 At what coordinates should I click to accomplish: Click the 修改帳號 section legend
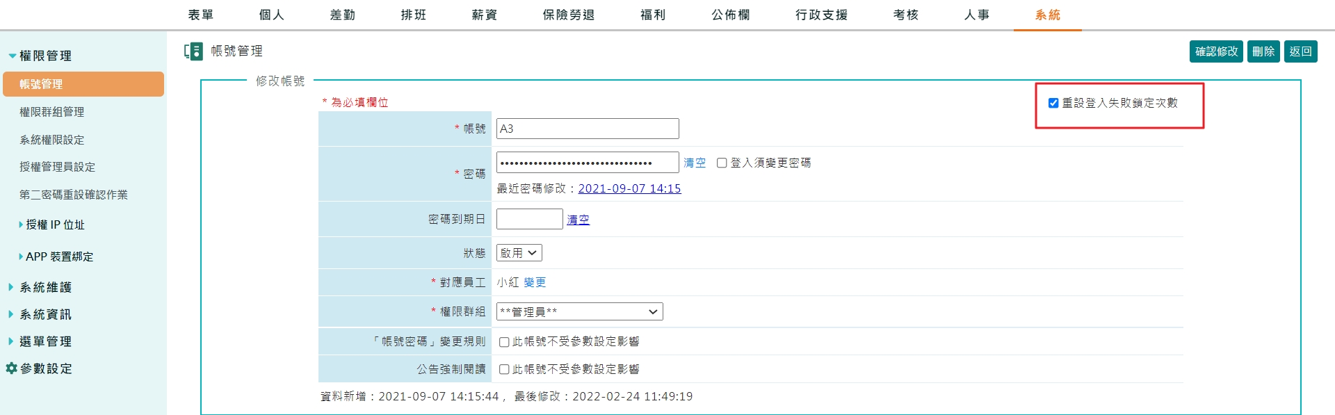280,81
